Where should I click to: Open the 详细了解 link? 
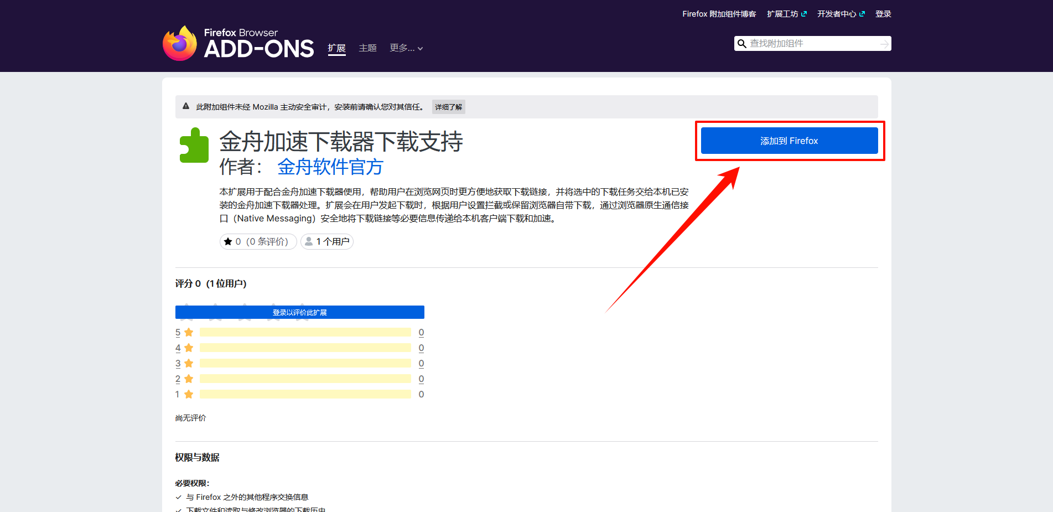(448, 107)
